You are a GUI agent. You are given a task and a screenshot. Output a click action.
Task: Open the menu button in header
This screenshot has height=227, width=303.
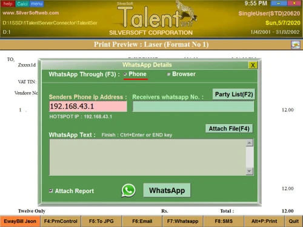(x=36, y=4)
